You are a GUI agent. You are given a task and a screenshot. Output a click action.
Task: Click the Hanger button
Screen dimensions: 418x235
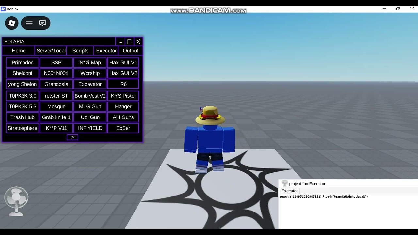pos(123,107)
